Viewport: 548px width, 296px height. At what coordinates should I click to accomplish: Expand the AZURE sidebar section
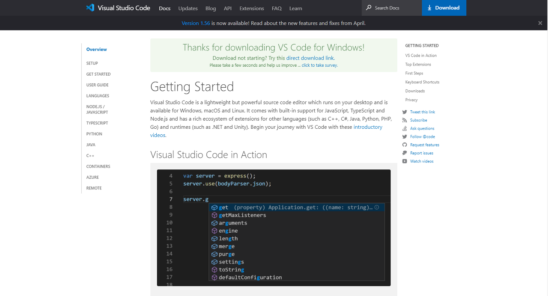click(x=92, y=177)
